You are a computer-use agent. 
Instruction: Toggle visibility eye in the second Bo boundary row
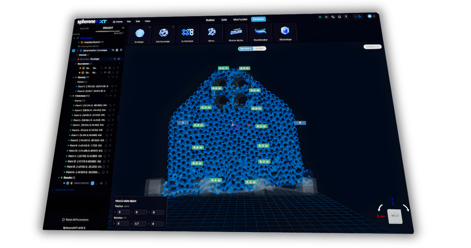pyautogui.click(x=105, y=72)
